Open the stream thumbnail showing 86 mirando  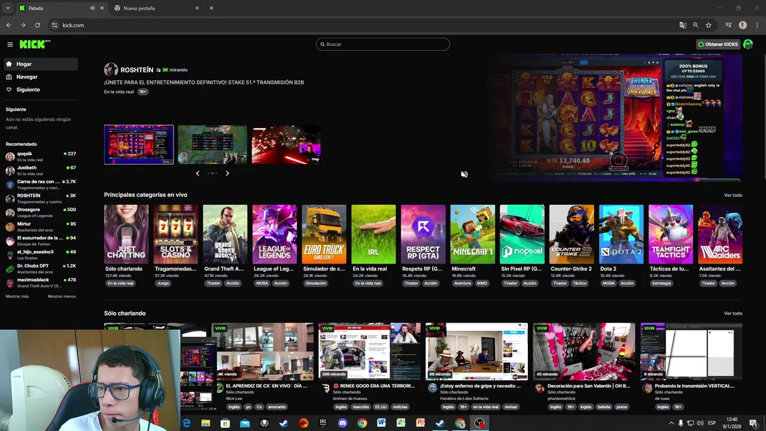click(476, 351)
